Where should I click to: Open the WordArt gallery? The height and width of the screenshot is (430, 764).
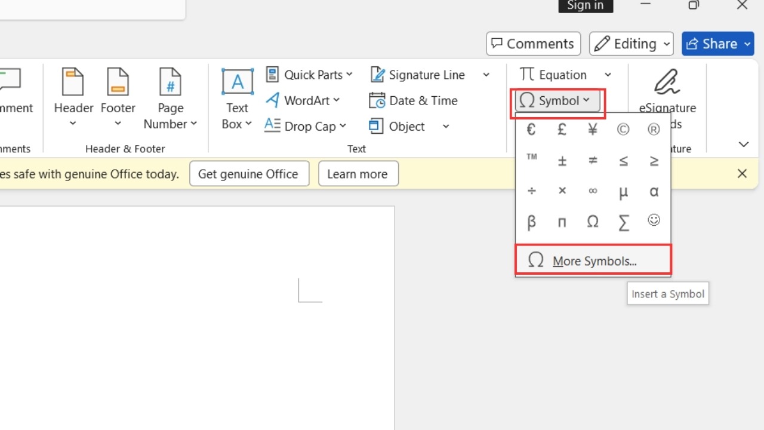(303, 100)
